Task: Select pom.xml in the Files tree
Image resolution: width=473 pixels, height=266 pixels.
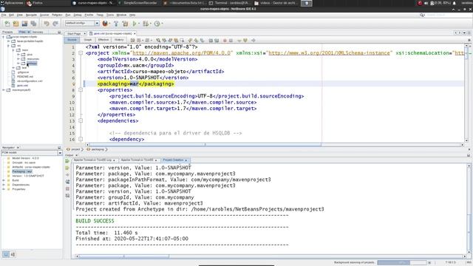Action: pyautogui.click(x=22, y=86)
